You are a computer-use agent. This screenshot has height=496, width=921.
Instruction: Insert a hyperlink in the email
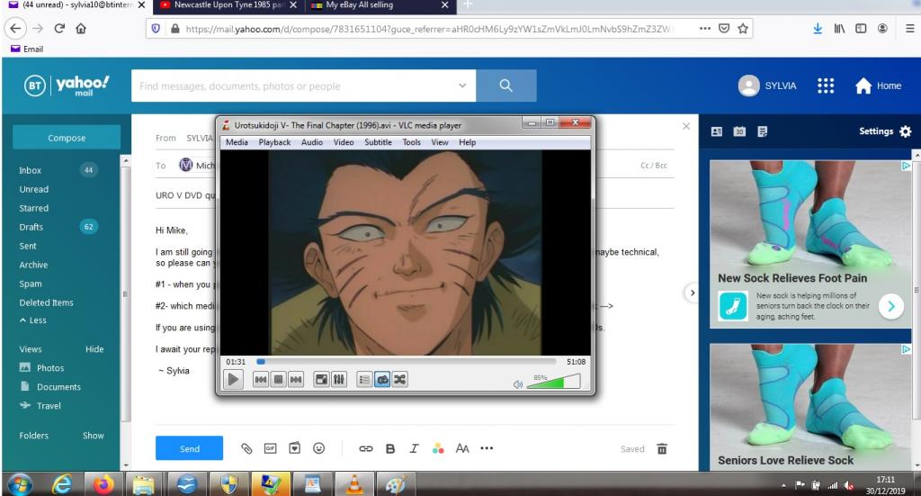tap(366, 448)
